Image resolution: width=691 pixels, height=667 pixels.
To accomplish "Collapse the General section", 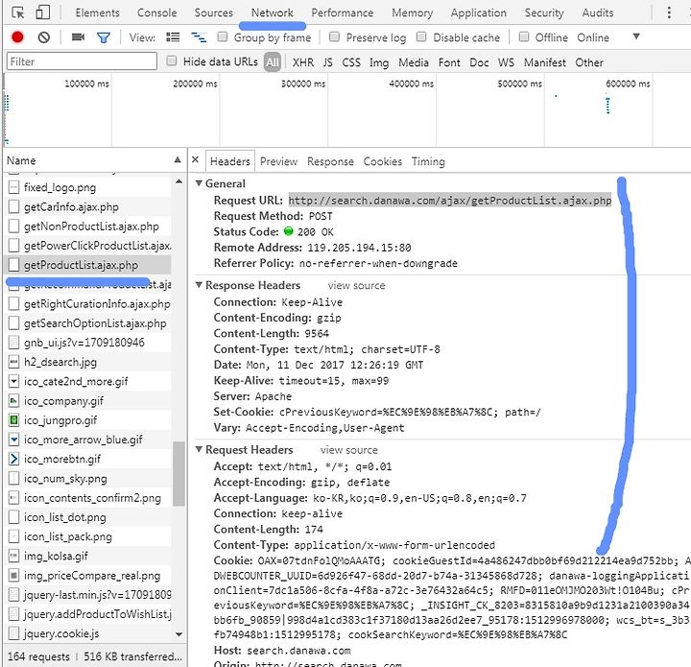I will [199, 183].
